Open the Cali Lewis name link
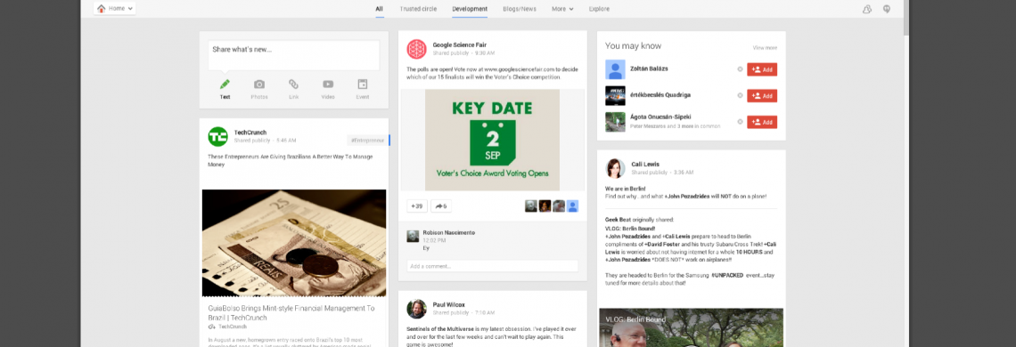 pyautogui.click(x=646, y=164)
